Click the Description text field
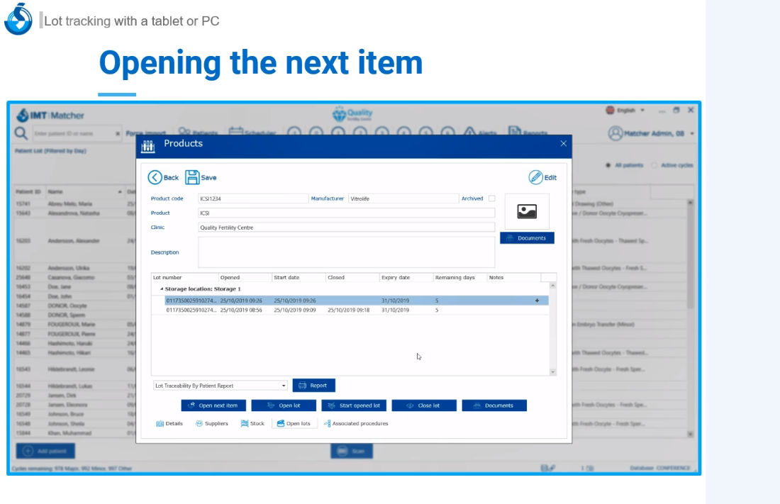This screenshot has width=780, height=504. pyautogui.click(x=346, y=252)
